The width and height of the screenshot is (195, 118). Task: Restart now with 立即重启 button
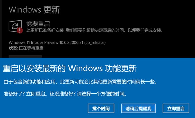coord(176,108)
